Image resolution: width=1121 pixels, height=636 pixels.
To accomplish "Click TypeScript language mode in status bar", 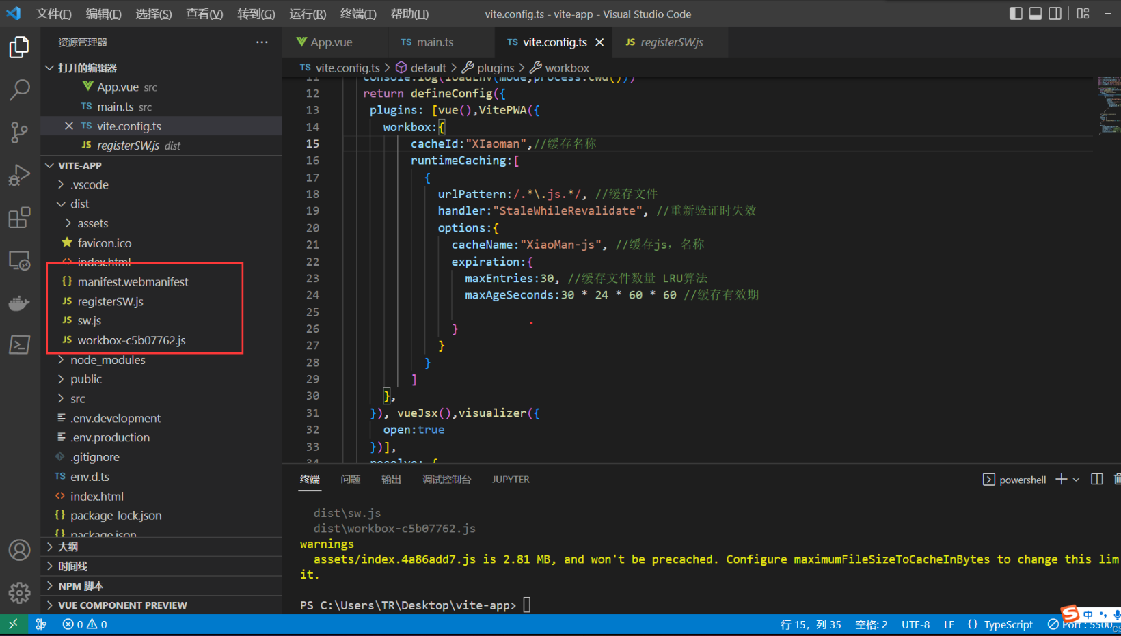I will click(x=1008, y=624).
